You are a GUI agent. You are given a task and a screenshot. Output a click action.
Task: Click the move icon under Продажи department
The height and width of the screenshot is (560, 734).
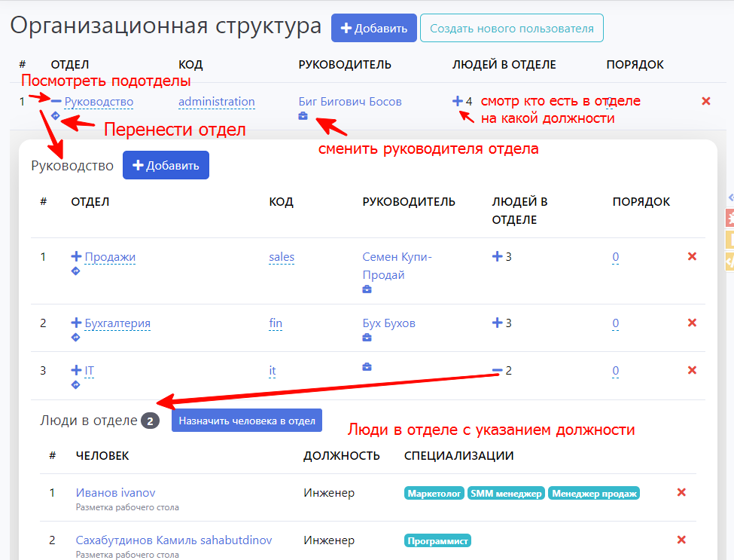click(x=75, y=271)
